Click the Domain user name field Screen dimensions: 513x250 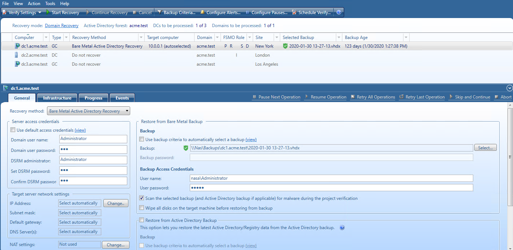click(x=93, y=139)
